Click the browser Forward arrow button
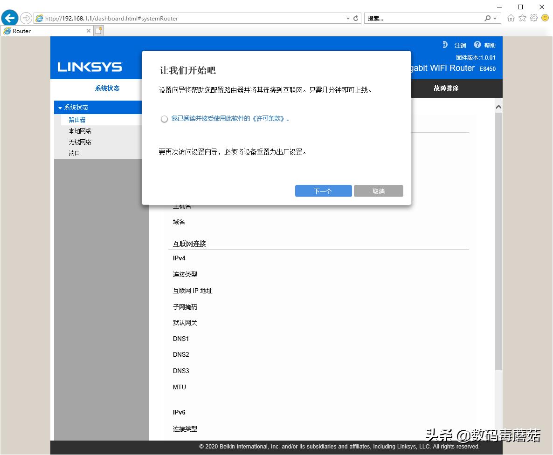The height and width of the screenshot is (455, 553). coord(26,18)
